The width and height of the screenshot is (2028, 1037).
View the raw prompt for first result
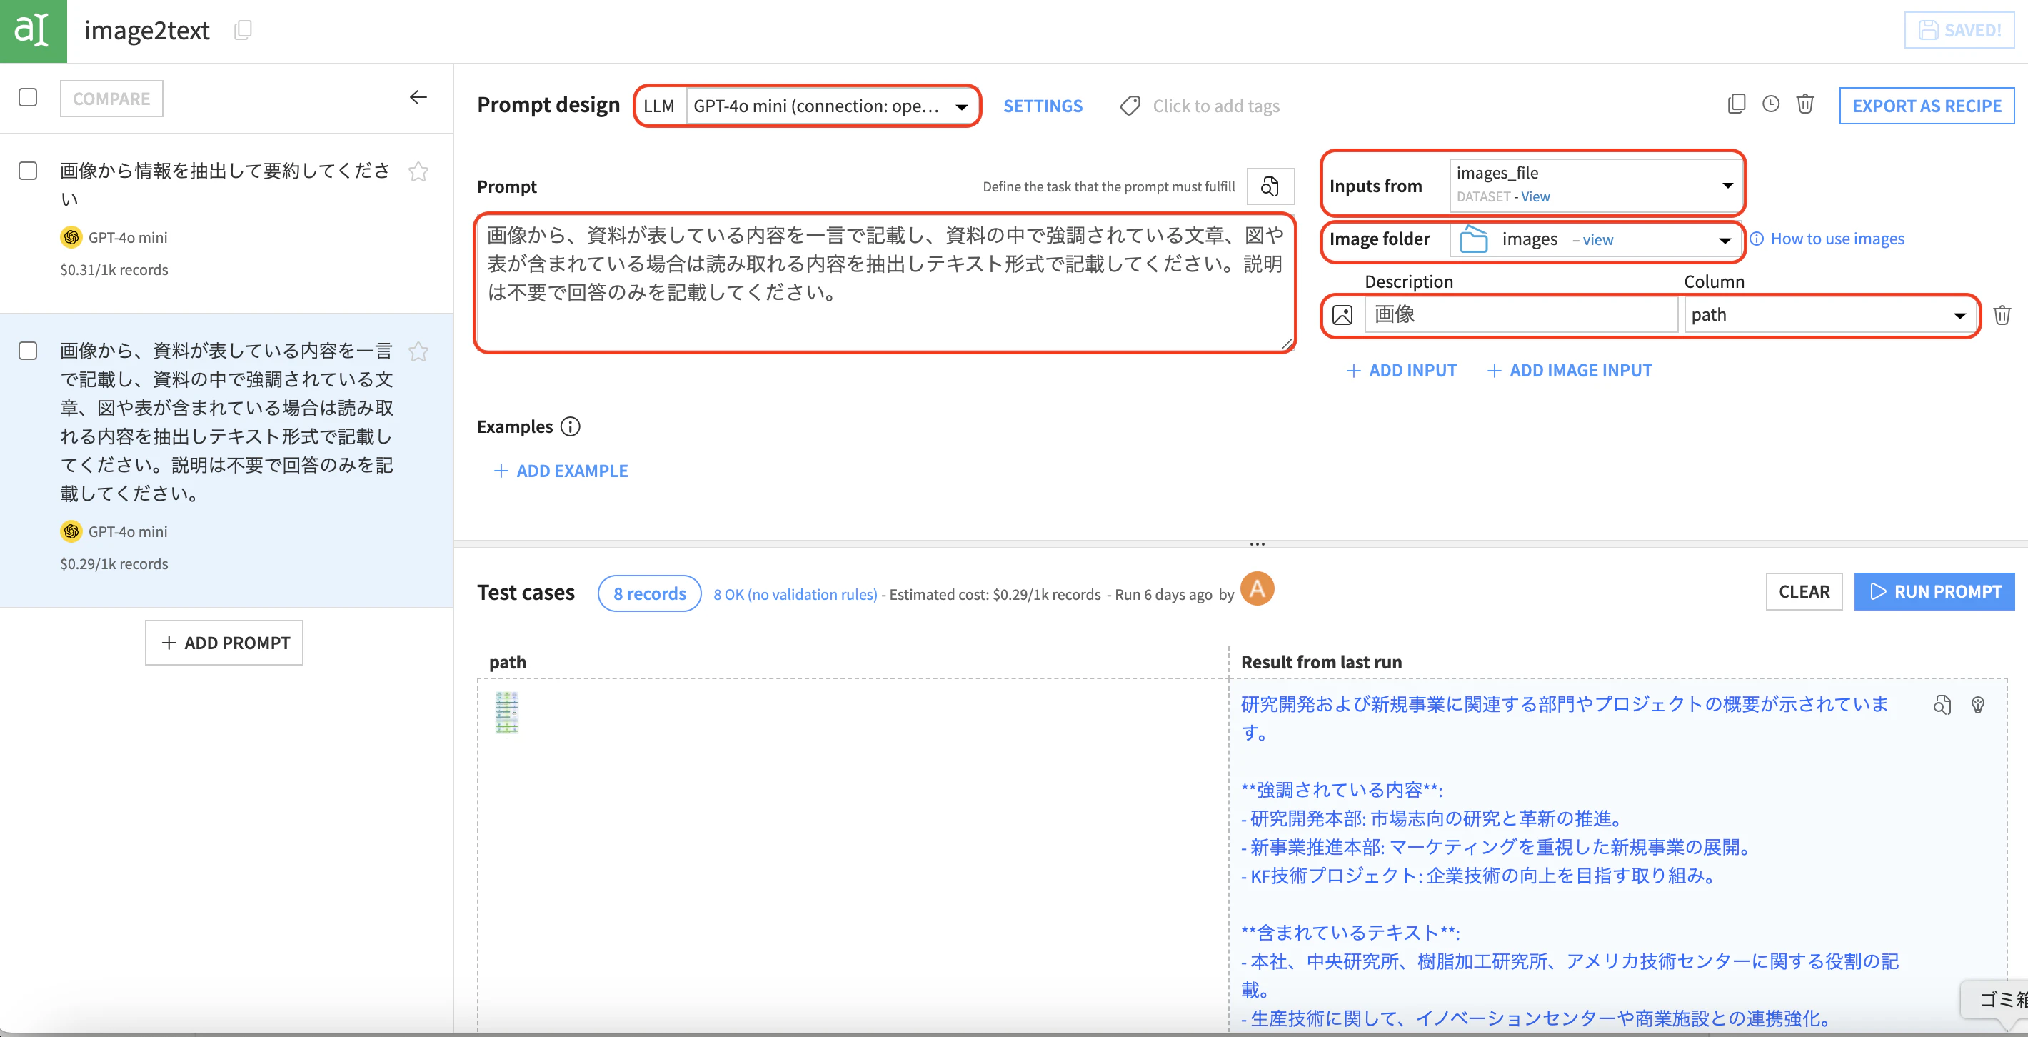point(1942,705)
